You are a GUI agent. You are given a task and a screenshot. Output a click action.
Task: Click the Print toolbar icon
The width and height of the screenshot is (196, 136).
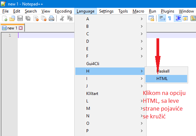tap(51, 18)
